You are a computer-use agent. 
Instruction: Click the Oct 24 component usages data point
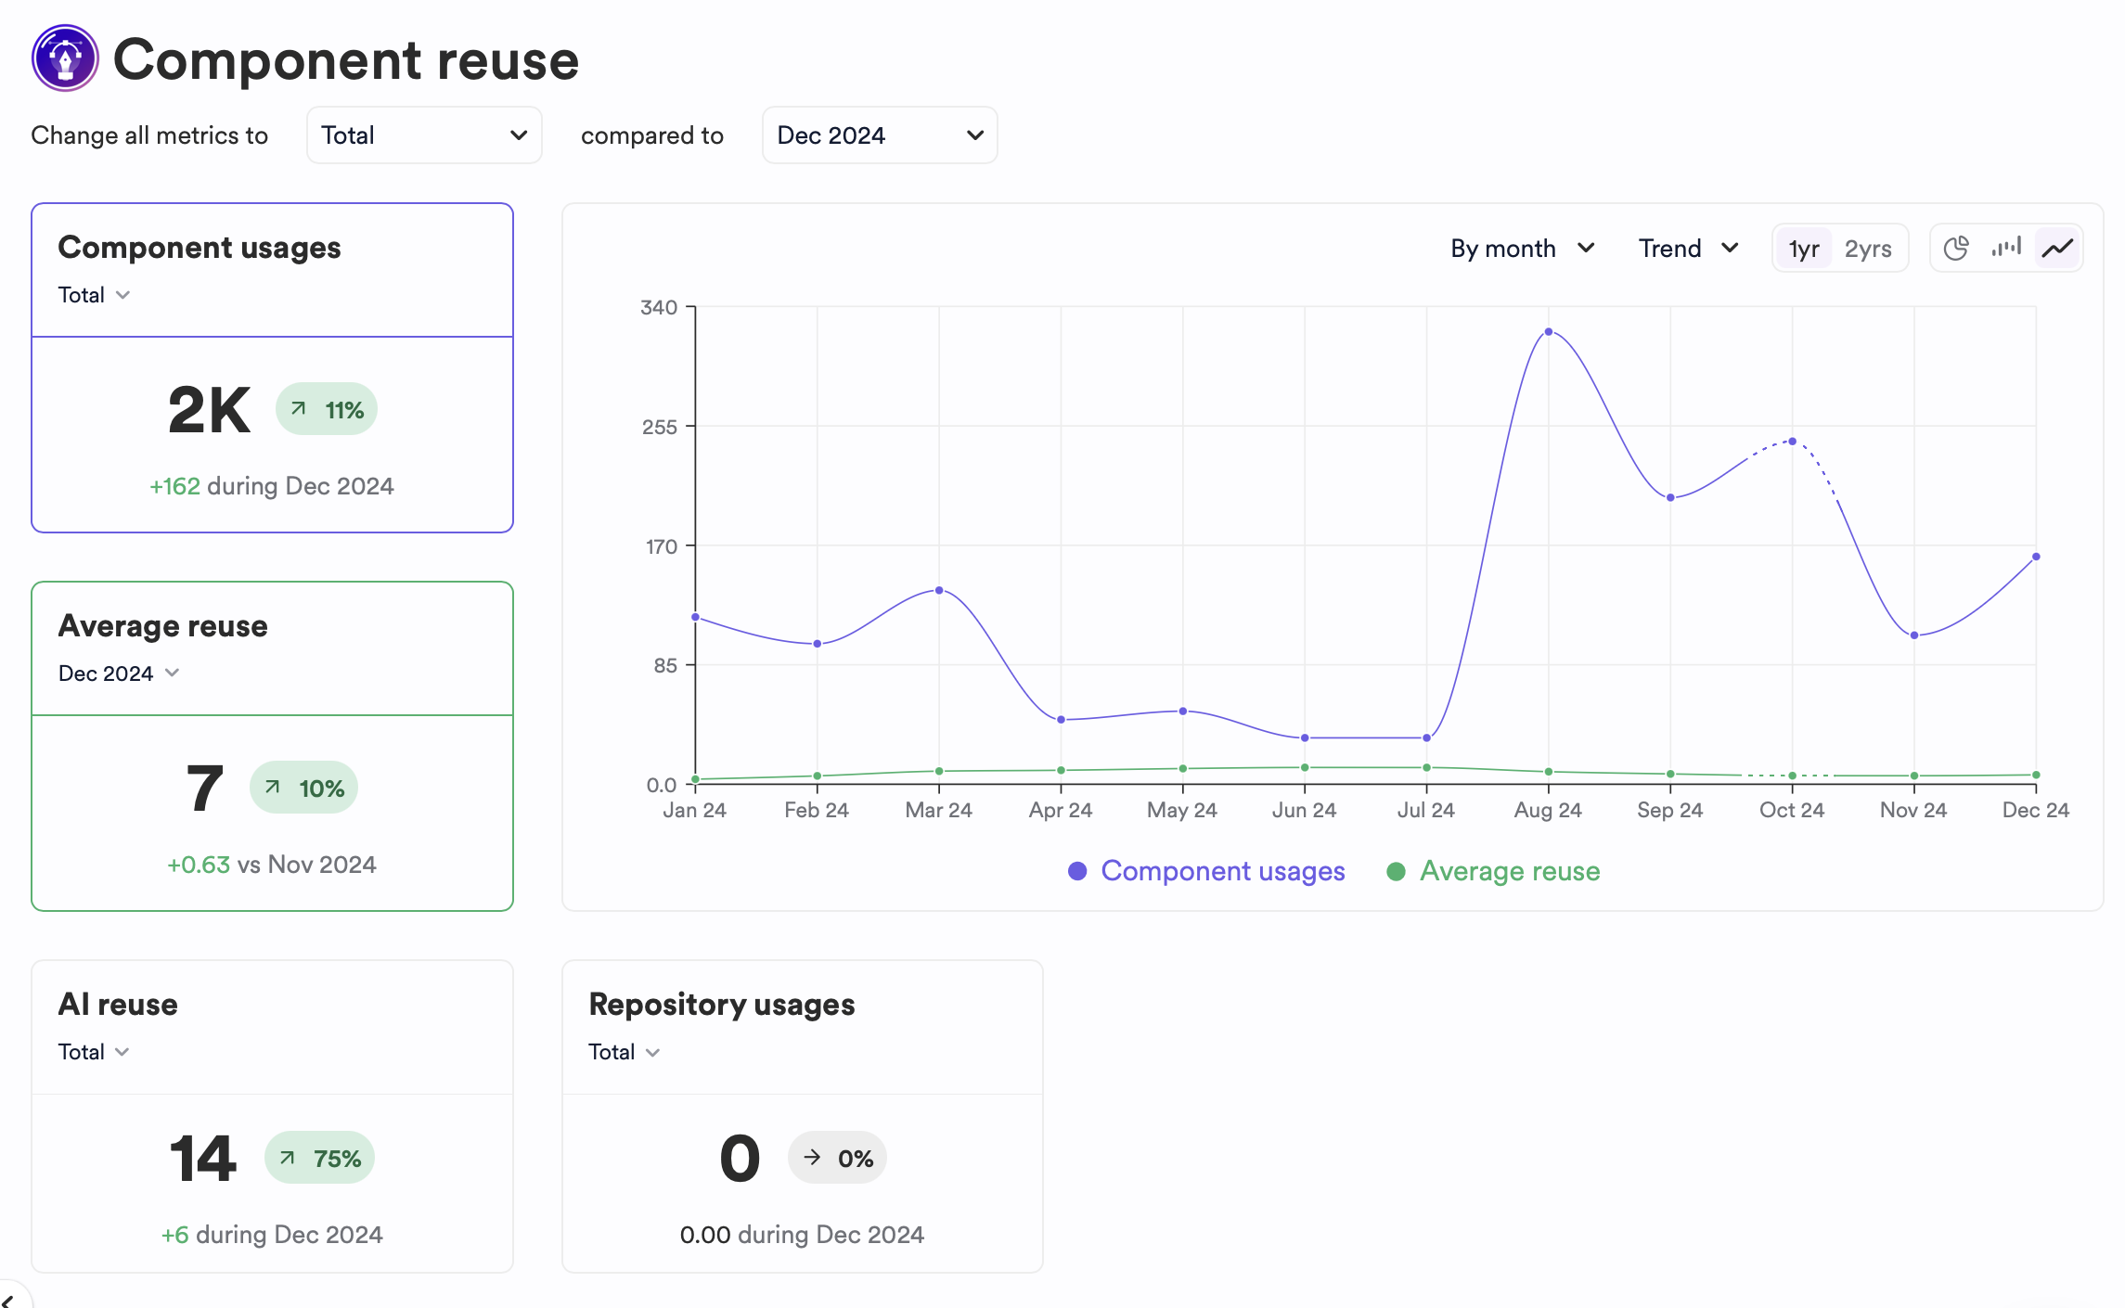tap(1792, 442)
